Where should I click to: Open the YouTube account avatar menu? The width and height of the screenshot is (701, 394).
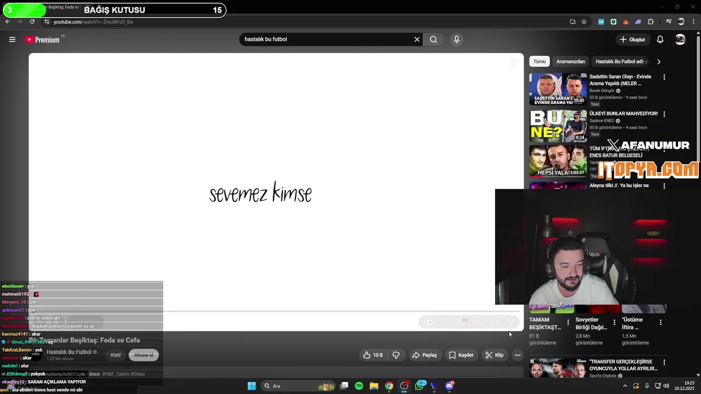(680, 39)
